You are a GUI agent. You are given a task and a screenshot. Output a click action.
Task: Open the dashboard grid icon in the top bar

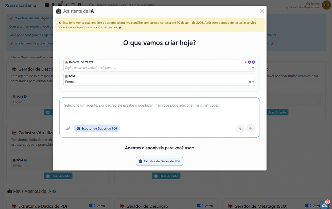[x=47, y=5]
